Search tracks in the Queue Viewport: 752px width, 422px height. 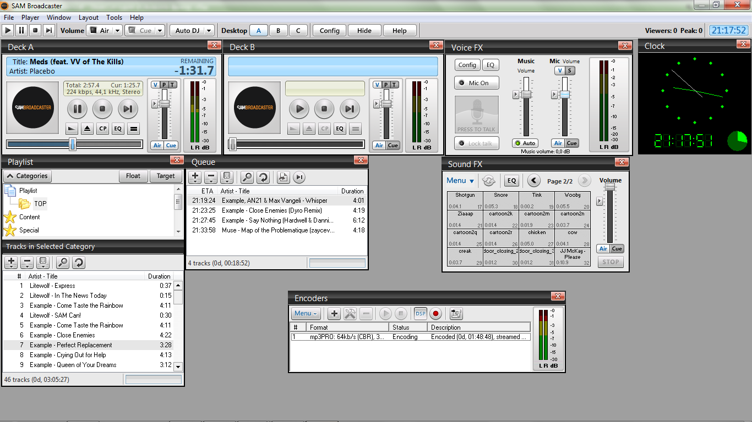coord(247,177)
